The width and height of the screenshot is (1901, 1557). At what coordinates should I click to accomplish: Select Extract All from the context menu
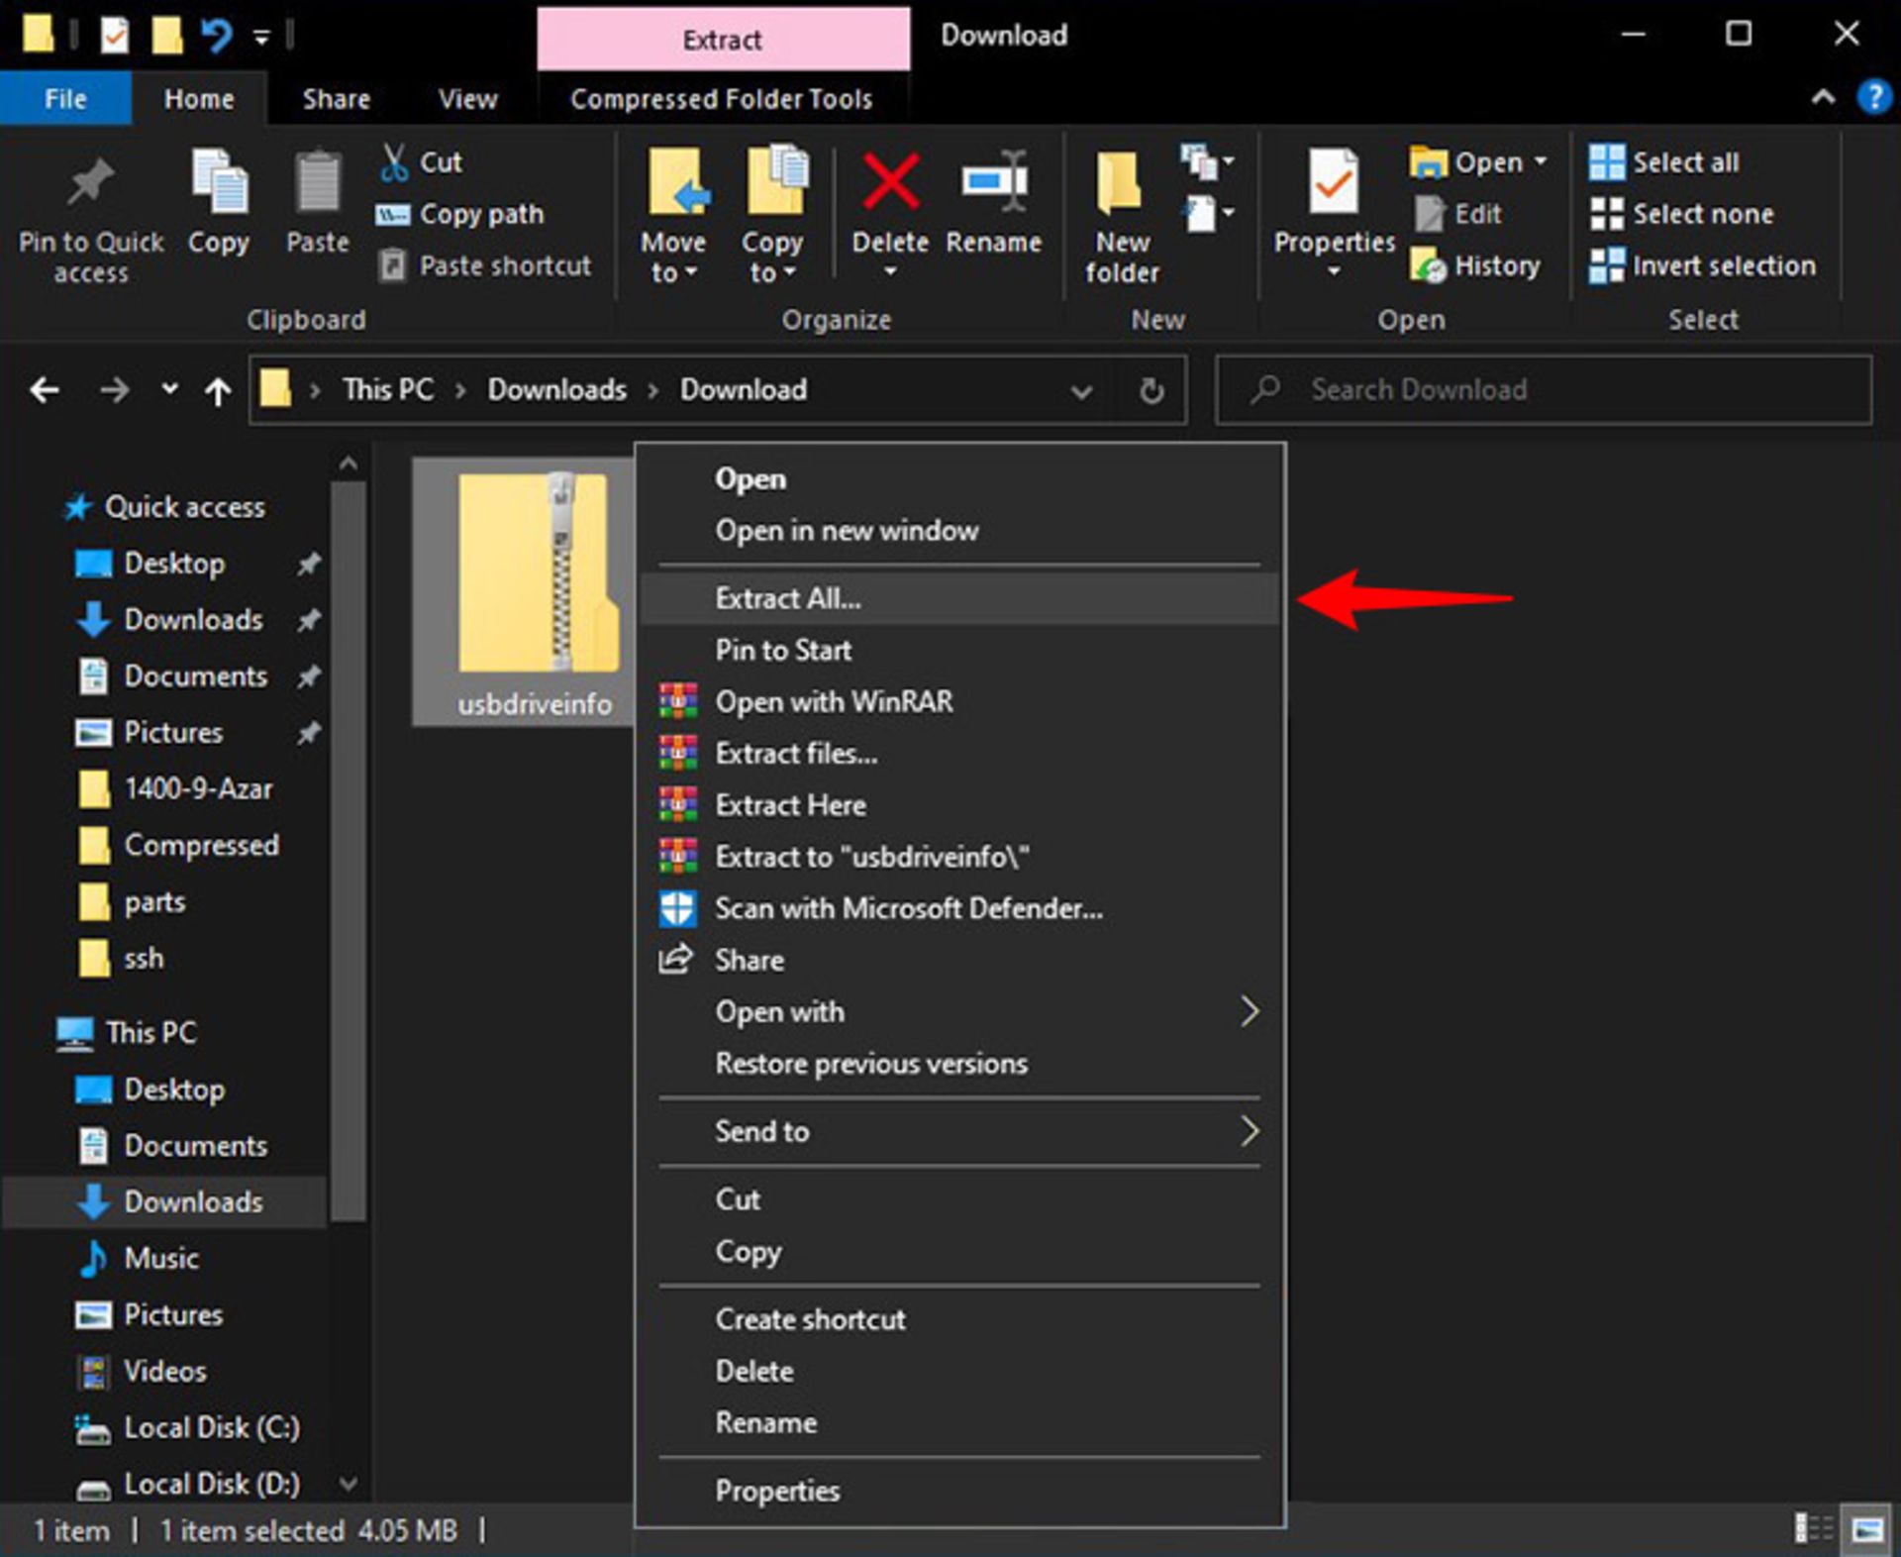pos(787,597)
